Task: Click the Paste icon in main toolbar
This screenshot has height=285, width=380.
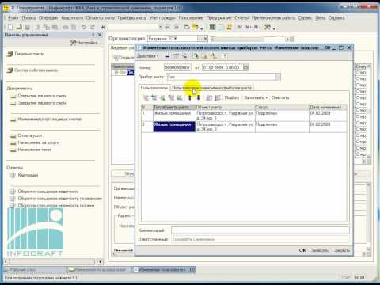Action: [x=55, y=27]
